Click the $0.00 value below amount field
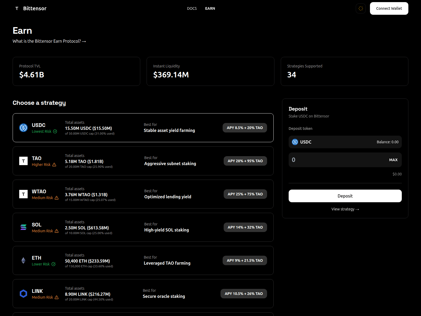 pos(397,174)
